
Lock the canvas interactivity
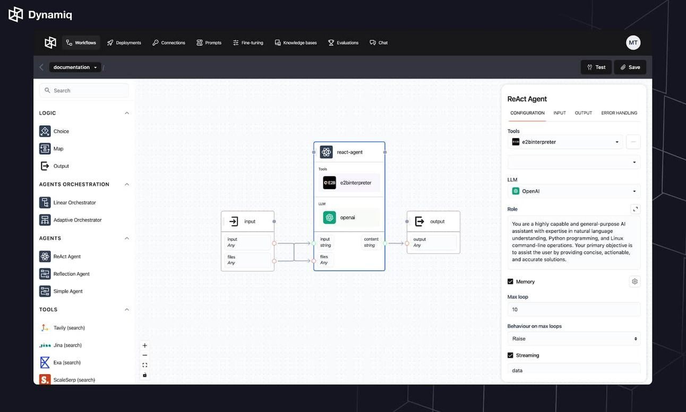click(144, 375)
